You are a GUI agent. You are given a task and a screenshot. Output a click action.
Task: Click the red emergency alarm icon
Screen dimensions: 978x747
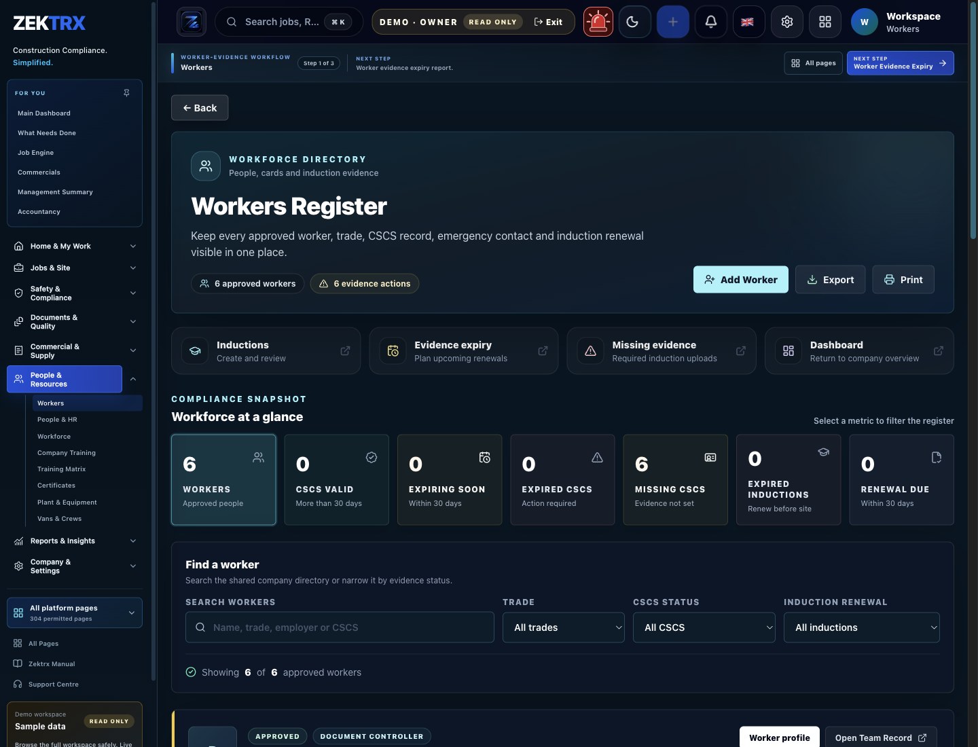(x=598, y=22)
